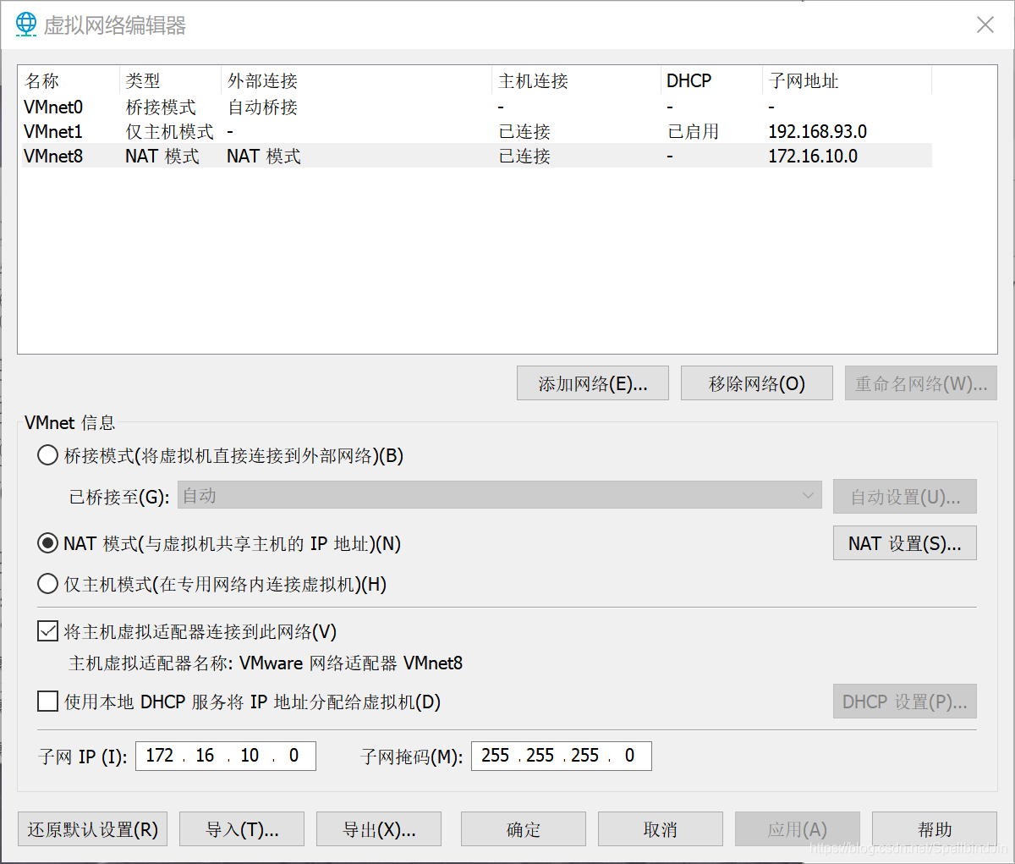This screenshot has height=864, width=1015.
Task: Open 帮助 button
Action: point(935,829)
